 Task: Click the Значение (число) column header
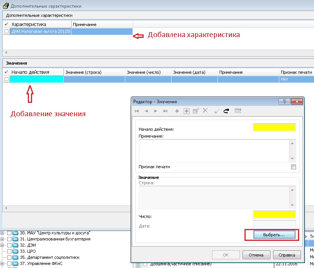click(144, 72)
